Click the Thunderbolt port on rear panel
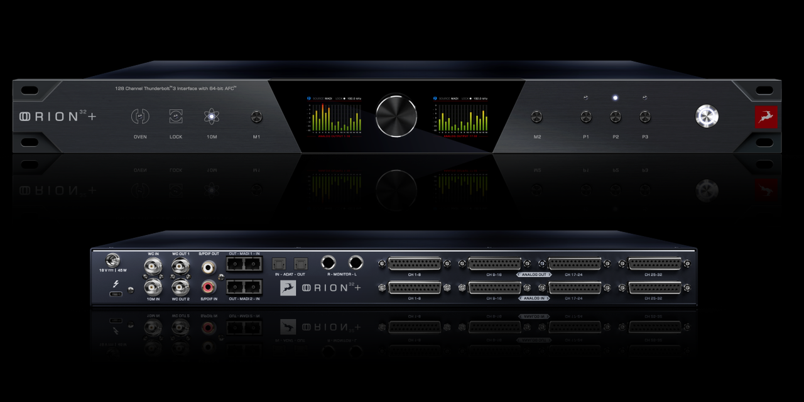The image size is (804, 402). point(116,294)
